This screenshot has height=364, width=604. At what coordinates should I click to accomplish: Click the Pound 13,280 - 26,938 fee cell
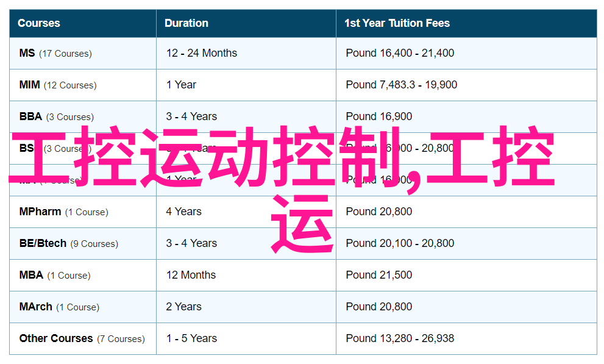(400, 338)
